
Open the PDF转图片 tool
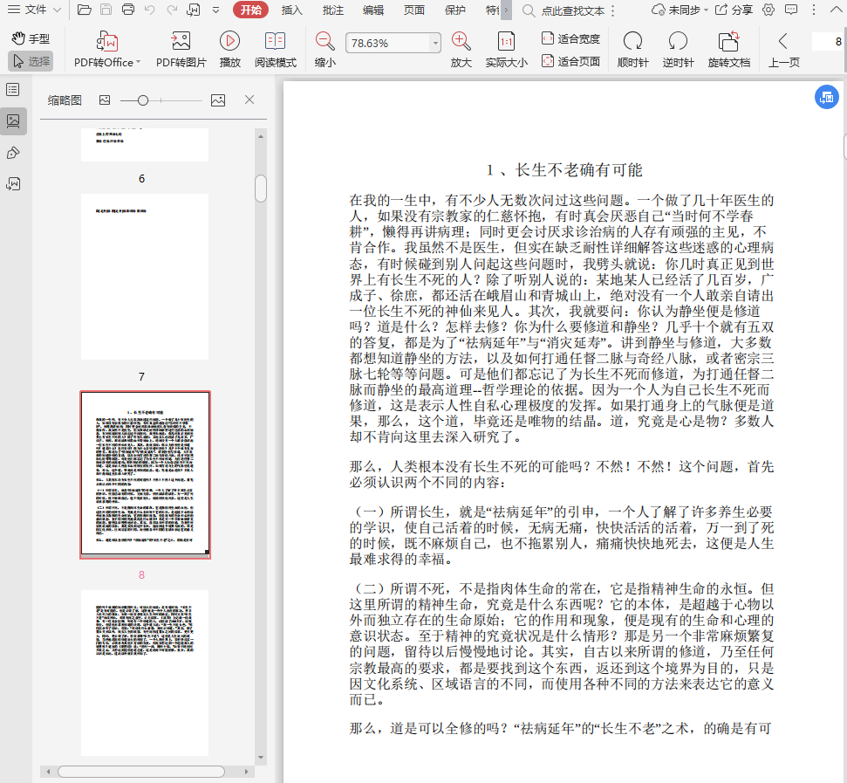point(181,41)
